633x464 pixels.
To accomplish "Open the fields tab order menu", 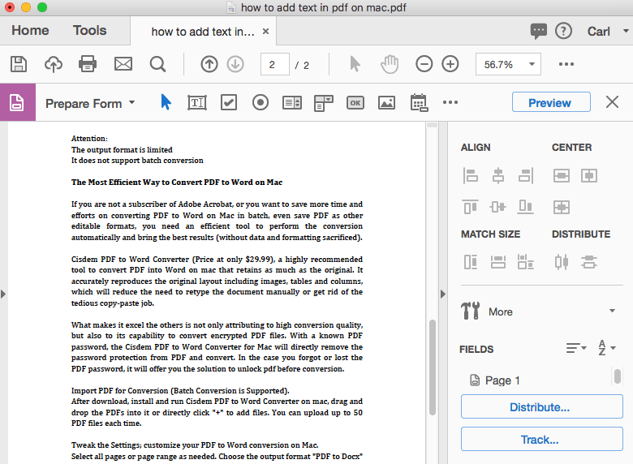I will pos(576,348).
